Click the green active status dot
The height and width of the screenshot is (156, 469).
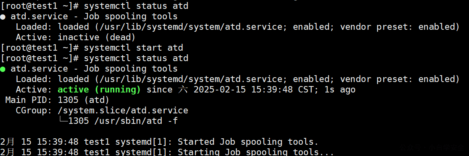tap(3, 69)
